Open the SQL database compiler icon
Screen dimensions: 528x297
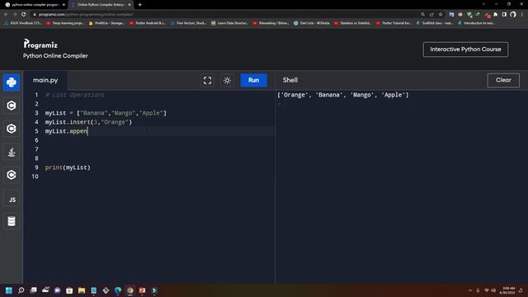[x=12, y=221]
